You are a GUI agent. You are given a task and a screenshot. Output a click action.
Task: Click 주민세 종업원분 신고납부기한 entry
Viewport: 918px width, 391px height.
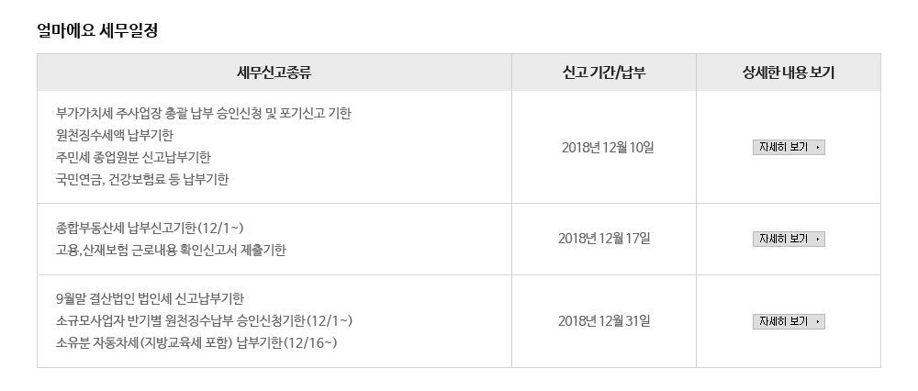[x=133, y=158]
